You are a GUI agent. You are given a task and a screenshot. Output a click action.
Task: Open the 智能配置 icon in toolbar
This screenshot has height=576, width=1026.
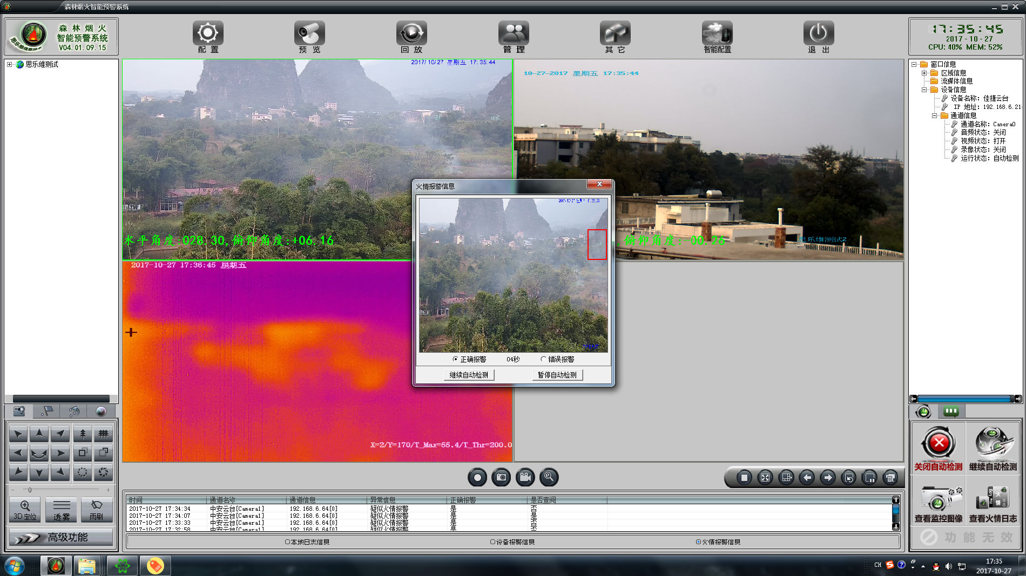click(717, 34)
